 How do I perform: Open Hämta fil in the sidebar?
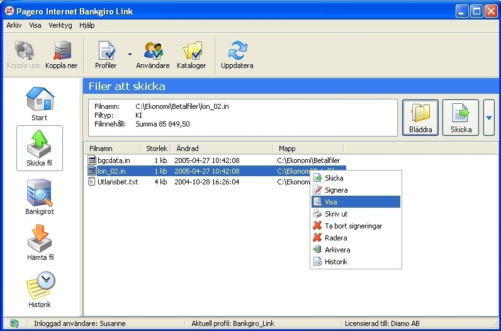point(40,242)
